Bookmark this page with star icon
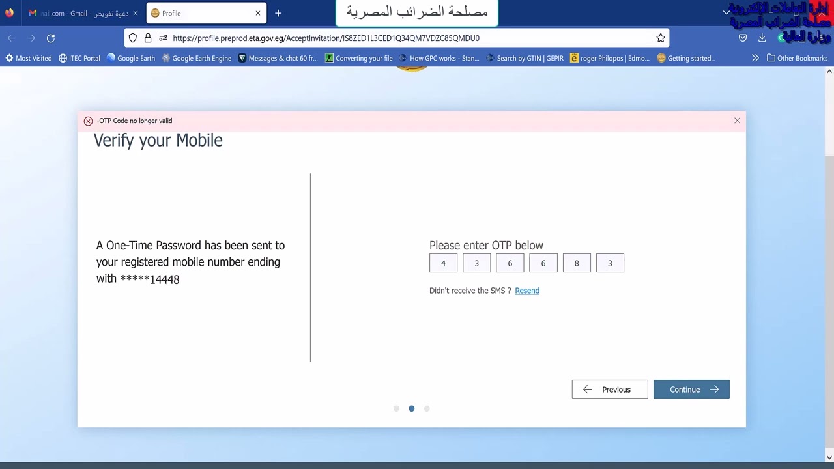834x469 pixels. tap(661, 38)
